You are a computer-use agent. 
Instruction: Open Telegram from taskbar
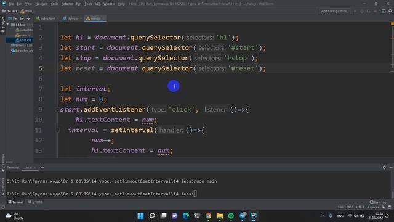243,216
